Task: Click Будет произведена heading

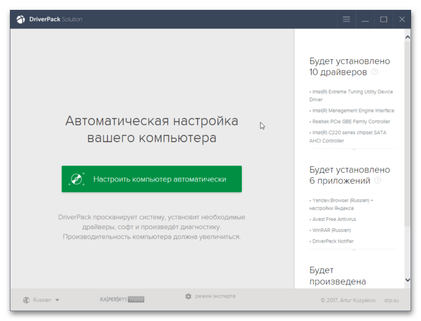Action: pos(338,276)
